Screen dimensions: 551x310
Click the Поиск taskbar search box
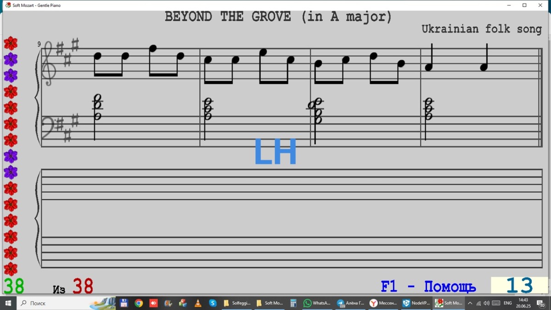pyautogui.click(x=67, y=303)
